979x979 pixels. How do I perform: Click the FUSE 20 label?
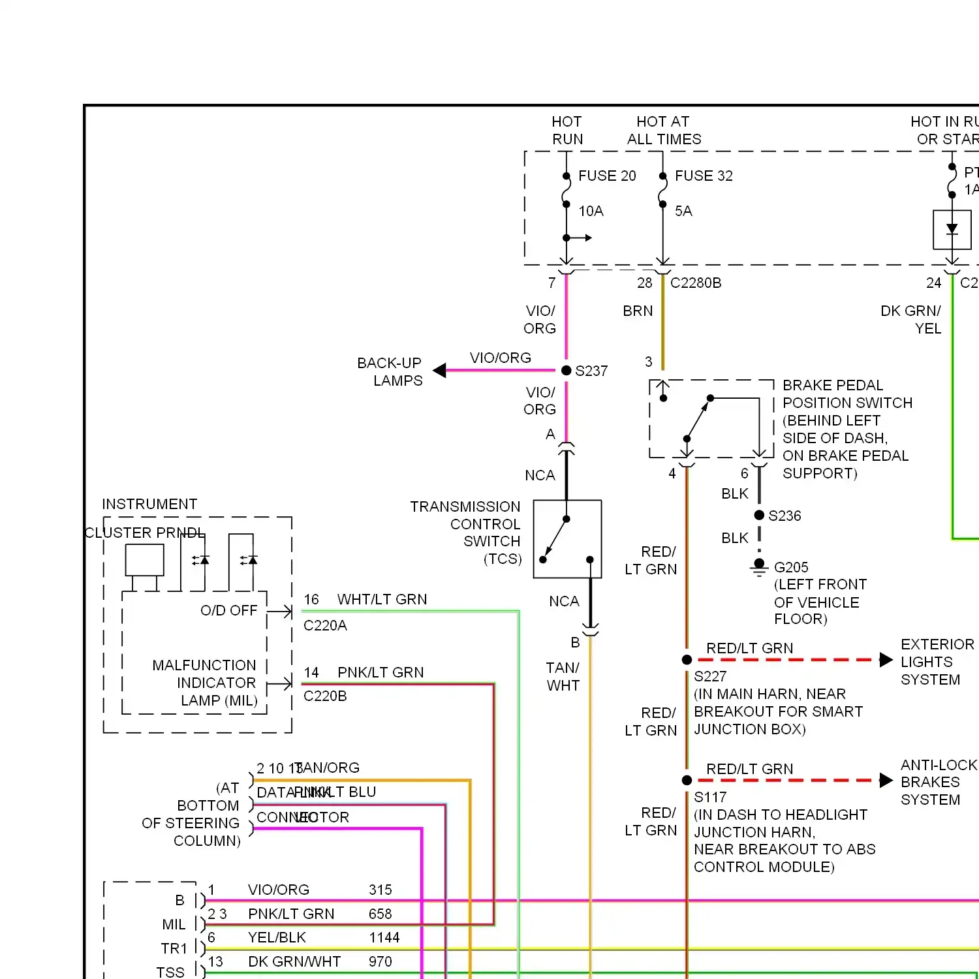coord(607,176)
